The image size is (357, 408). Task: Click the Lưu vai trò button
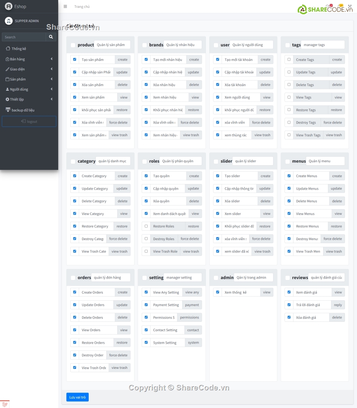[77, 397]
